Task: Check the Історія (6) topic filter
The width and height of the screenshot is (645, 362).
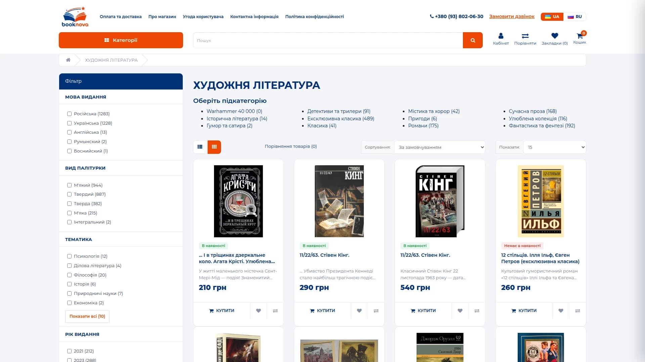Action: [69, 284]
